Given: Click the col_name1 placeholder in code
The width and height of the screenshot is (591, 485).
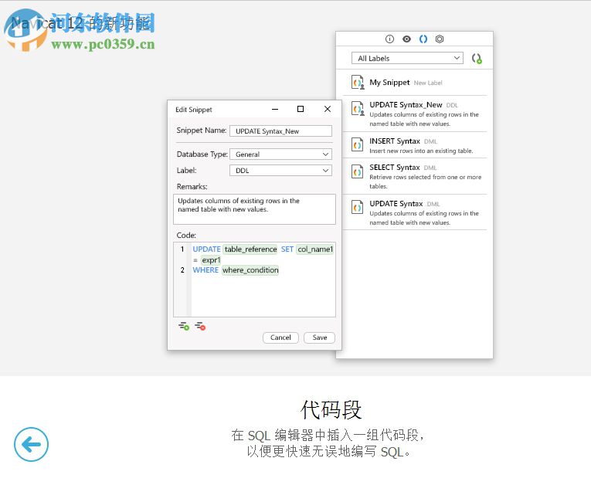Looking at the screenshot, I should pyautogui.click(x=315, y=249).
